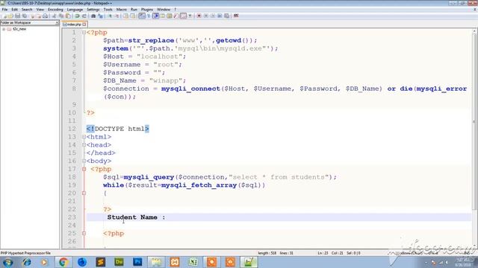
Task: Click the 'Ln : 23' status bar entry
Action: pyautogui.click(x=323, y=253)
